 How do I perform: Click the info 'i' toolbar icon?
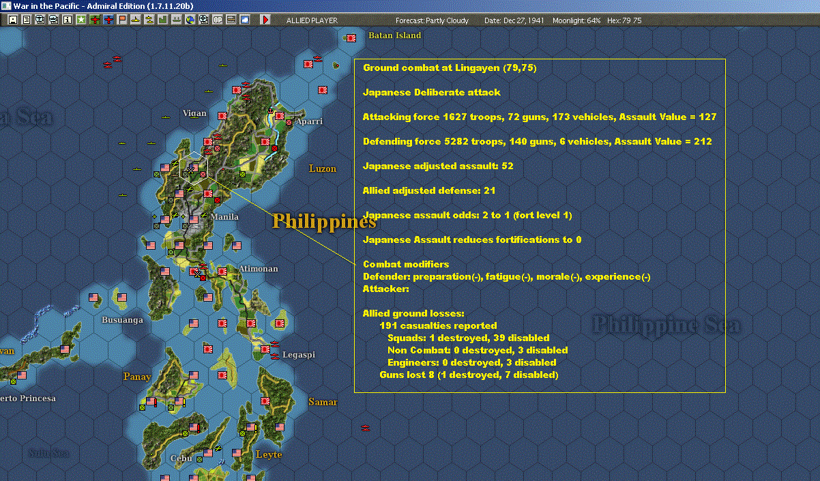point(67,20)
